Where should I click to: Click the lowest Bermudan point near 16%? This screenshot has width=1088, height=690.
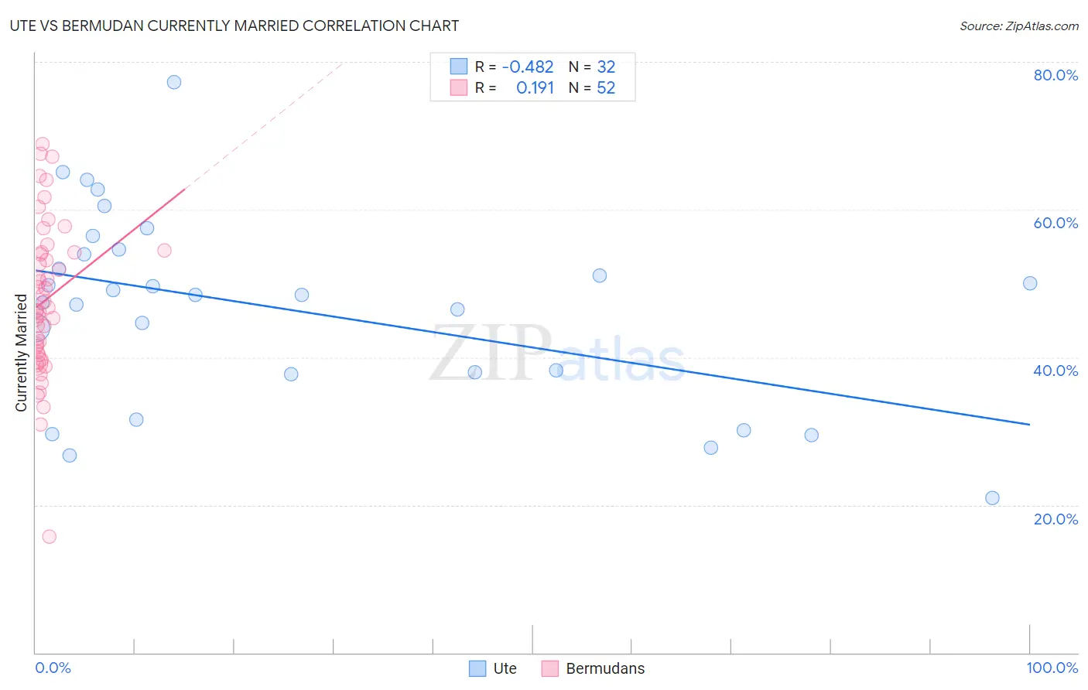(x=49, y=536)
